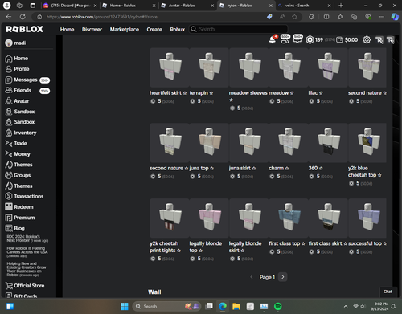
Task: Click the Windows taskbar search box
Action: 167,306
